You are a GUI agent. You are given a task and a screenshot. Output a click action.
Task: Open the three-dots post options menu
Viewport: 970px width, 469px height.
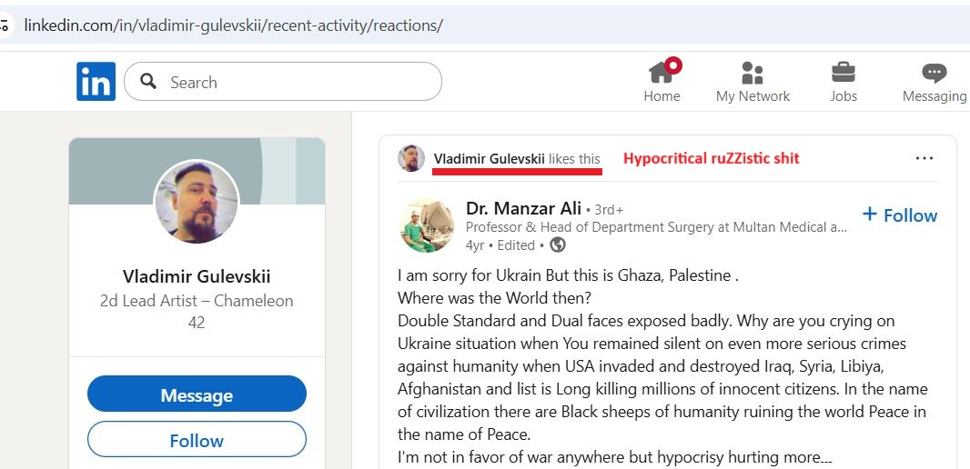click(925, 158)
